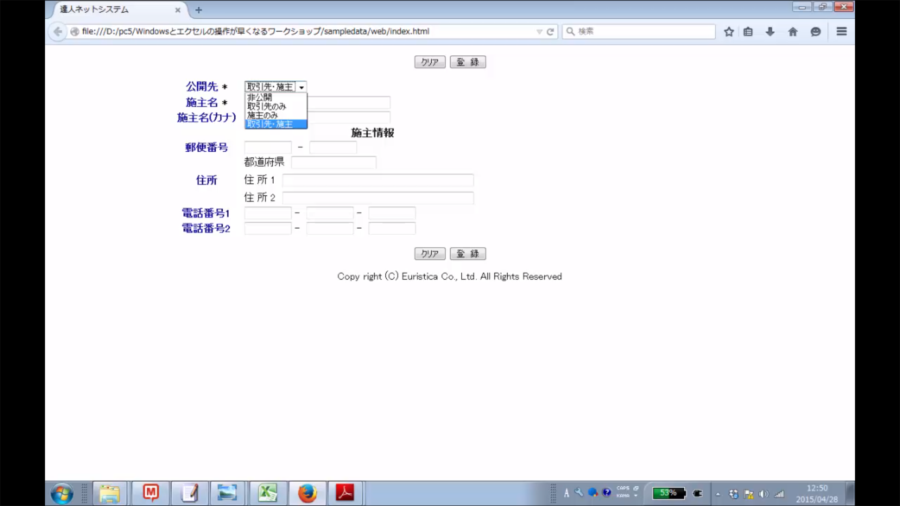Expand the URL bar history dropdown arrow
Screen dimensions: 900x506
click(539, 32)
